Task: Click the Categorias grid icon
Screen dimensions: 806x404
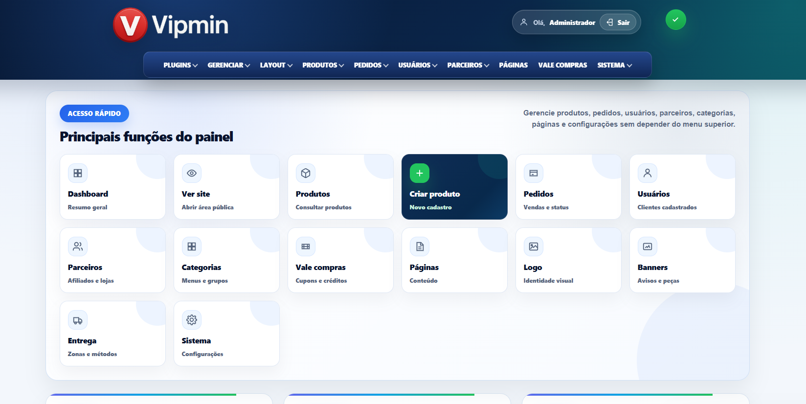Action: point(192,247)
